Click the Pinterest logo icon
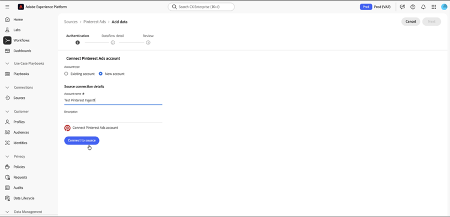The image size is (450, 217). point(67,128)
